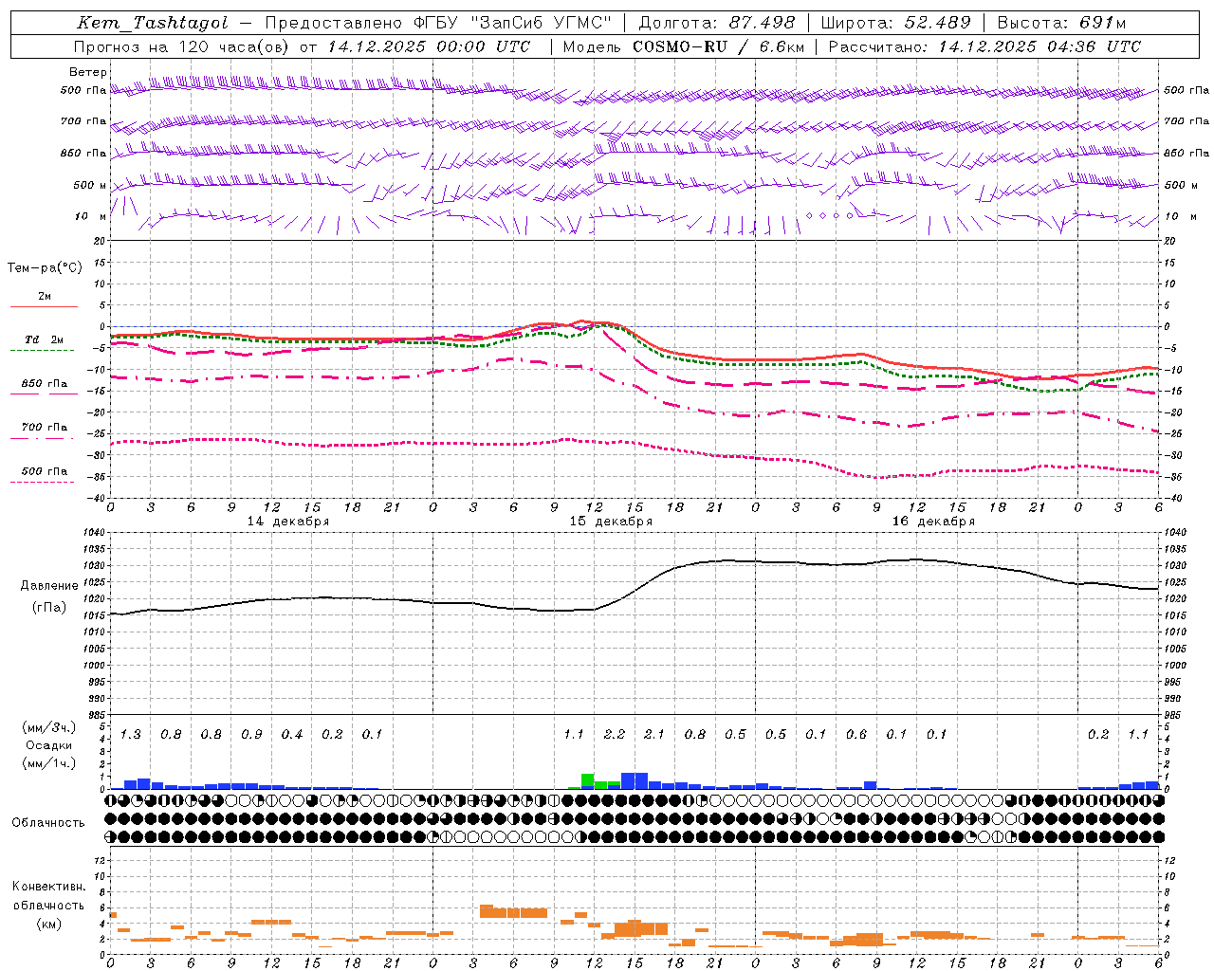This screenshot has width=1214, height=971.
Task: Click the Модель COSMO-RU / 6.6км label
Action: tap(684, 46)
